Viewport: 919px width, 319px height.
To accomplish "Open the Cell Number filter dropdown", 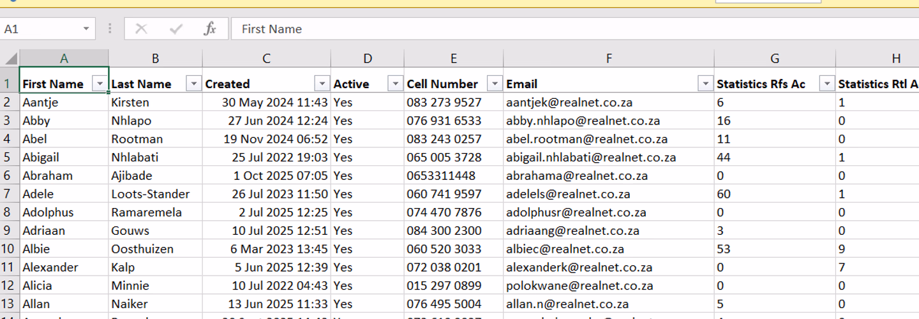I will click(495, 84).
